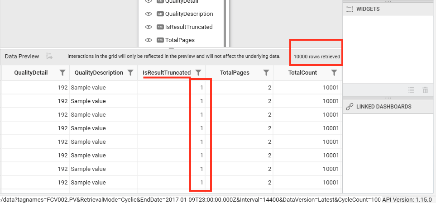This screenshot has width=436, height=203.
Task: Click the field list scrollbar
Action: (x=225, y=24)
